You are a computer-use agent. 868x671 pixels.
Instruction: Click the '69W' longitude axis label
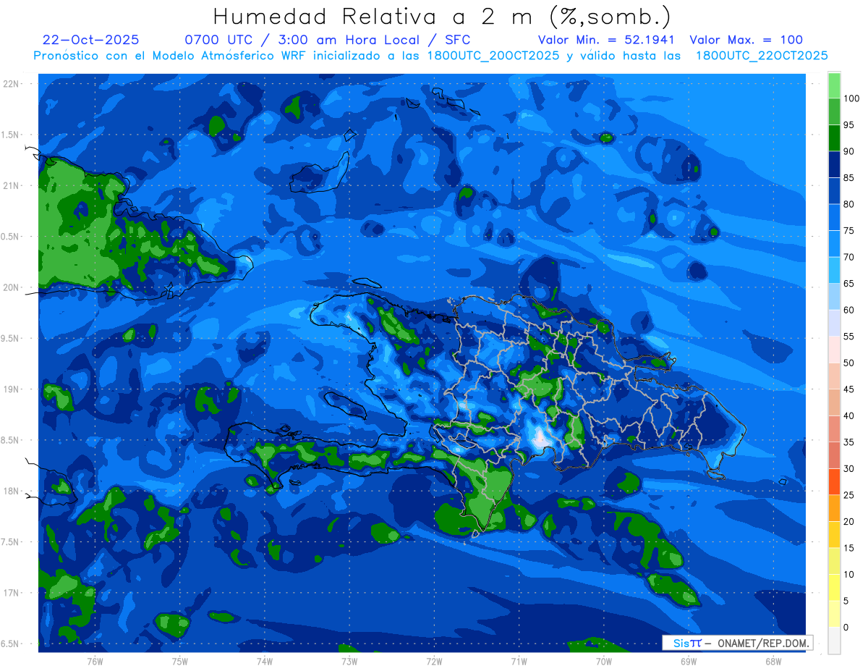(x=689, y=662)
